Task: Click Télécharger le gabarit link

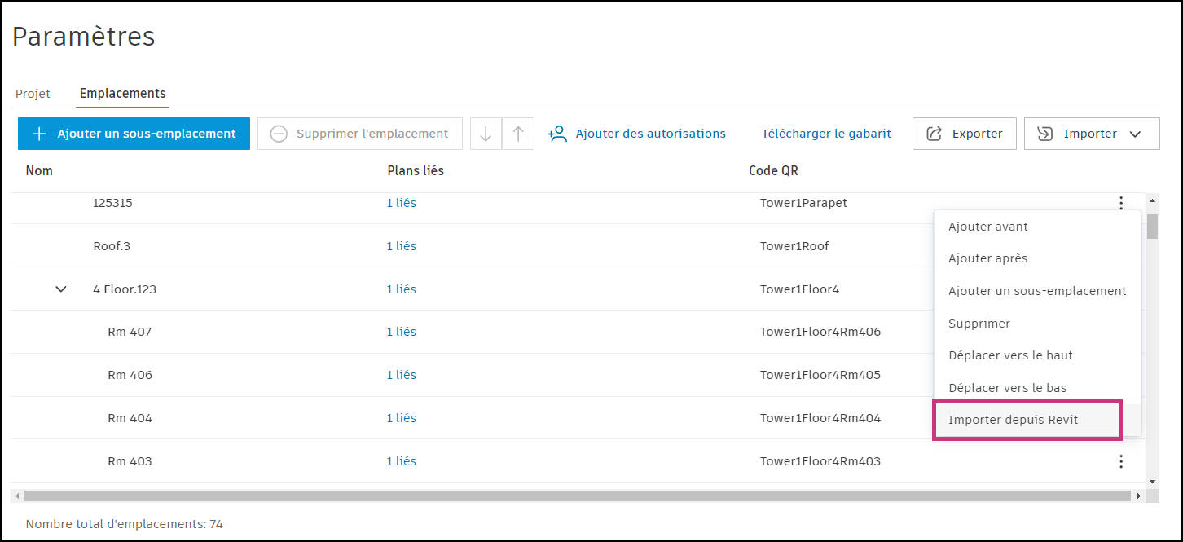Action: [826, 134]
